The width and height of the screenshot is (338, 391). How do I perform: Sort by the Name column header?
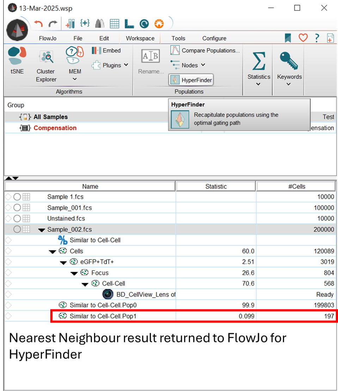click(90, 187)
